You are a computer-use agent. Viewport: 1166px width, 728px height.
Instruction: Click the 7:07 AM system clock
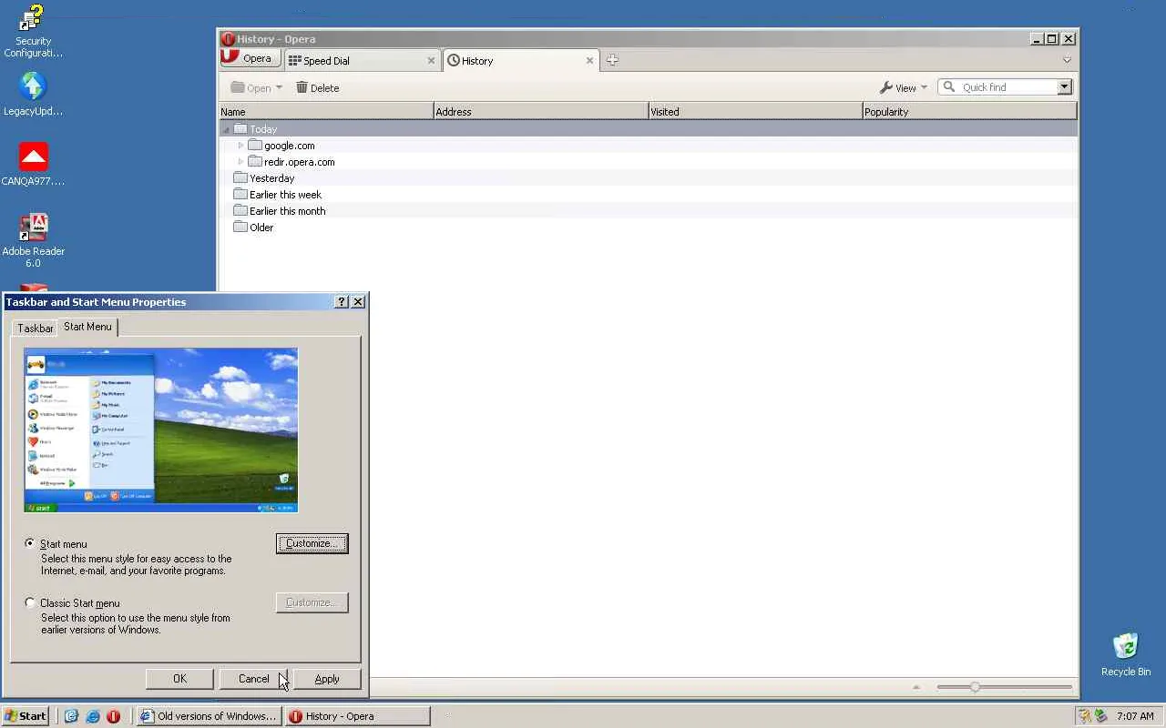pos(1135,716)
